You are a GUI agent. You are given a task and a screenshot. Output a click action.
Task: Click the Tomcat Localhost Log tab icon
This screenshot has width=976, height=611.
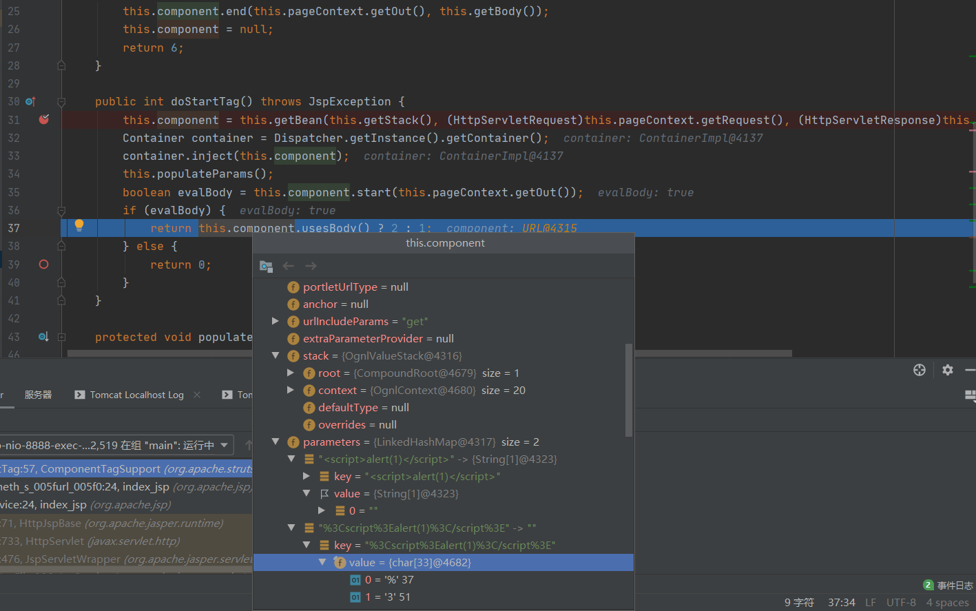[80, 395]
